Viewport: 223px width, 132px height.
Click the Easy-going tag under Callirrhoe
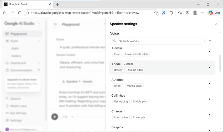(x=121, y=101)
